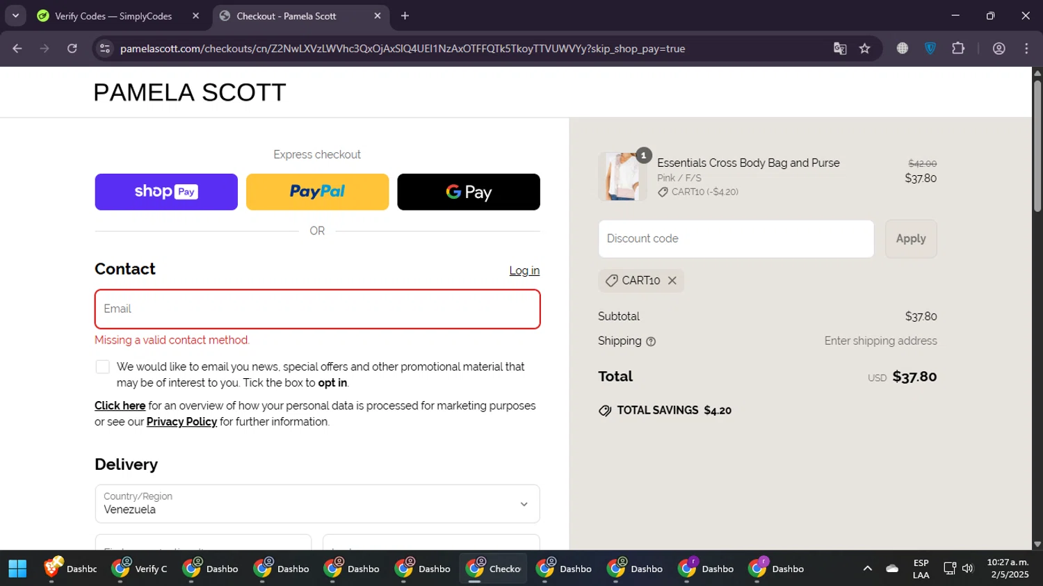The image size is (1043, 586).
Task: Click the TOTAL SAVINGS tag icon
Action: coord(605,411)
